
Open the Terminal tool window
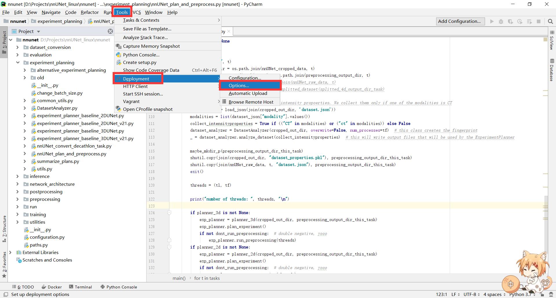pos(81,287)
